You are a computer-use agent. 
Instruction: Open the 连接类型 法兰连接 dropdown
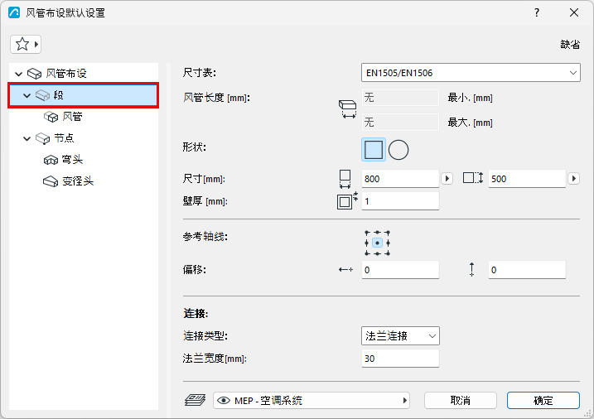(400, 335)
